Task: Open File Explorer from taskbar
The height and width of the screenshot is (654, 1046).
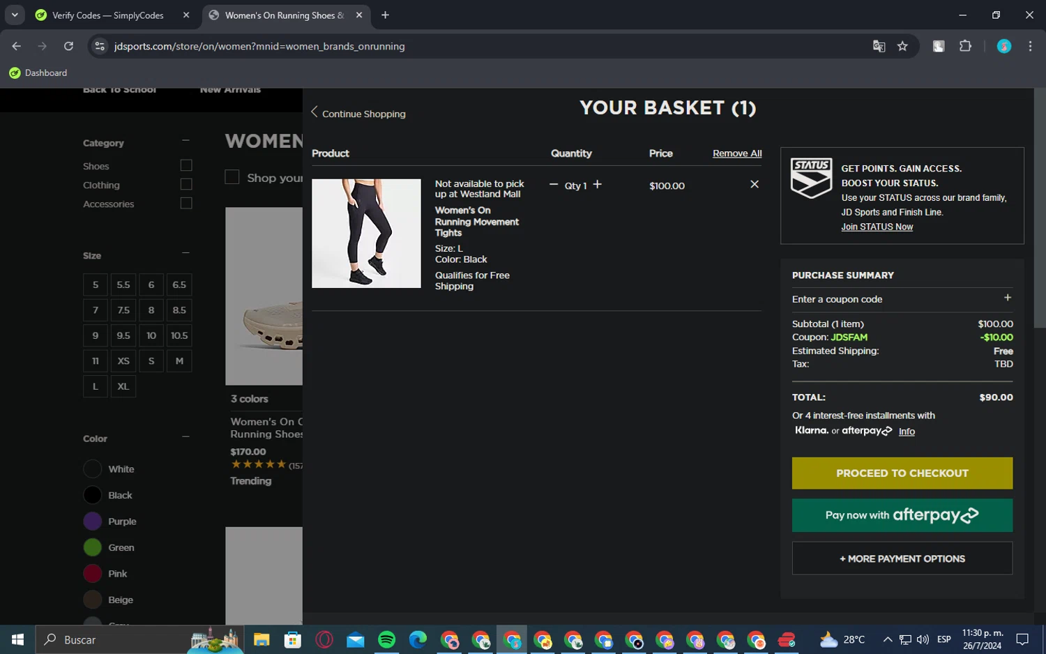Action: click(261, 639)
